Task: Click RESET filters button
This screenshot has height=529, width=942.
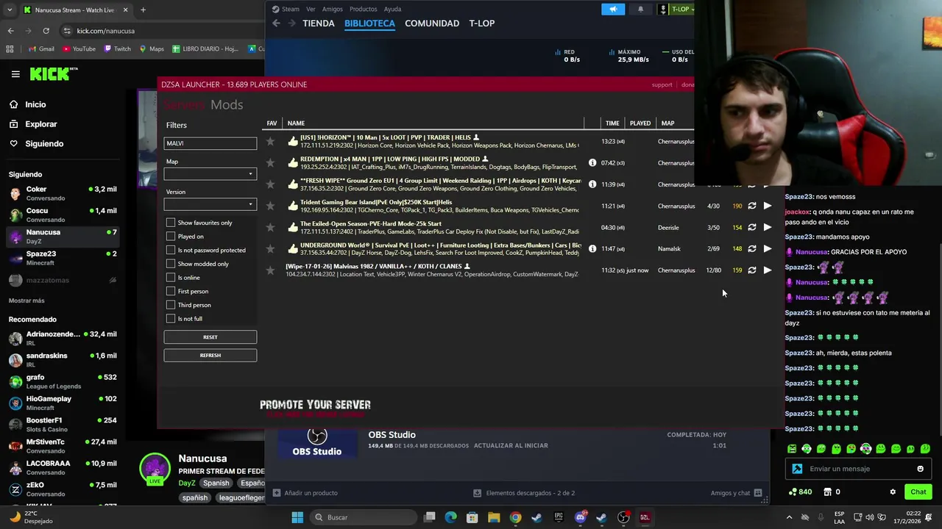Action: coord(210,337)
